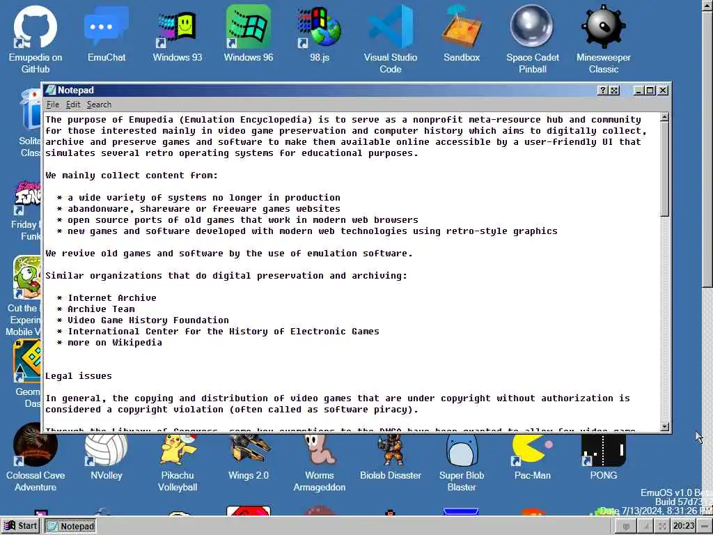Viewport: 713px width, 535px height.
Task: Click the 'Legal issues' heading text
Action: pos(79,376)
